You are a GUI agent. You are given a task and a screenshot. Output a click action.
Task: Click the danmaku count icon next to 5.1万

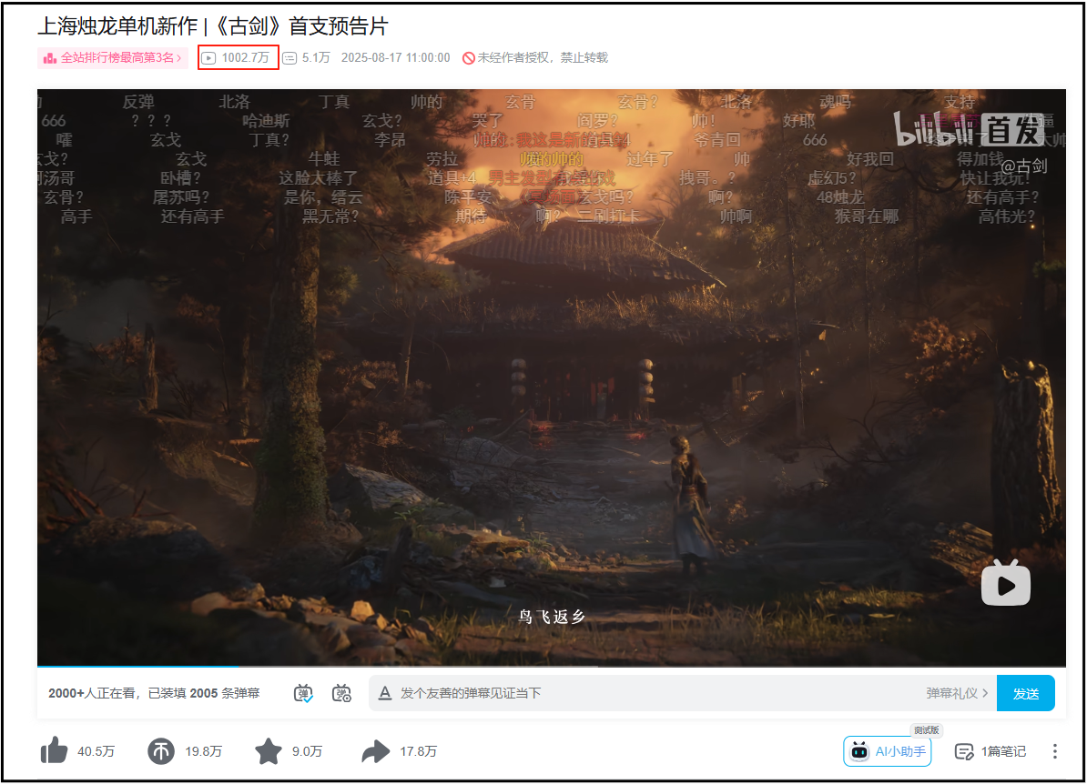click(290, 58)
